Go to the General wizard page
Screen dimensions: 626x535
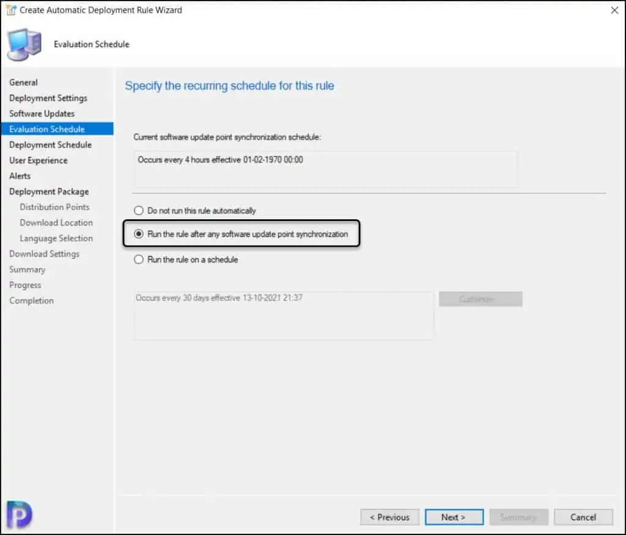tap(23, 82)
